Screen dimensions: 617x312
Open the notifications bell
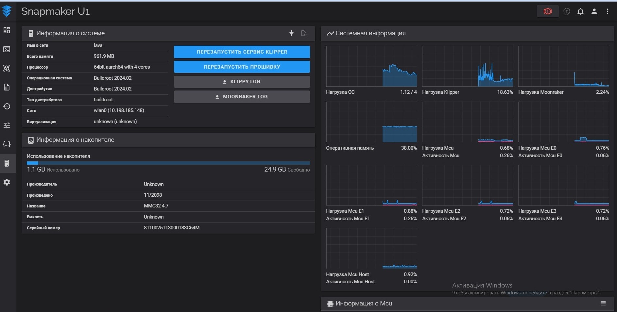point(580,11)
